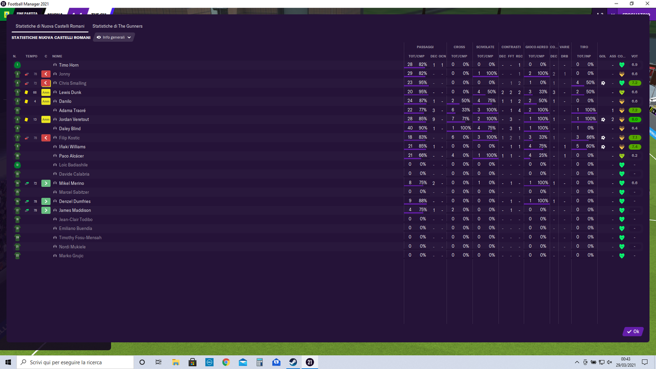Click Adama Traoré's player info icon
Screen dimensions: 656x369
[x=55, y=111]
